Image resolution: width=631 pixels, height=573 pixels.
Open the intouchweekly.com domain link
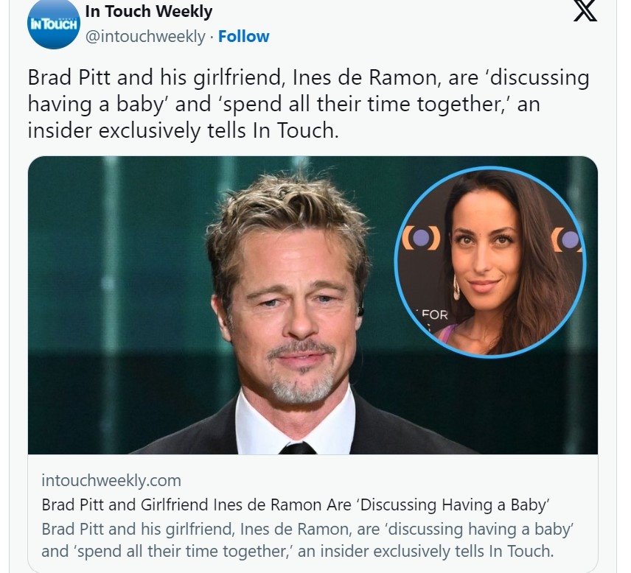(111, 480)
